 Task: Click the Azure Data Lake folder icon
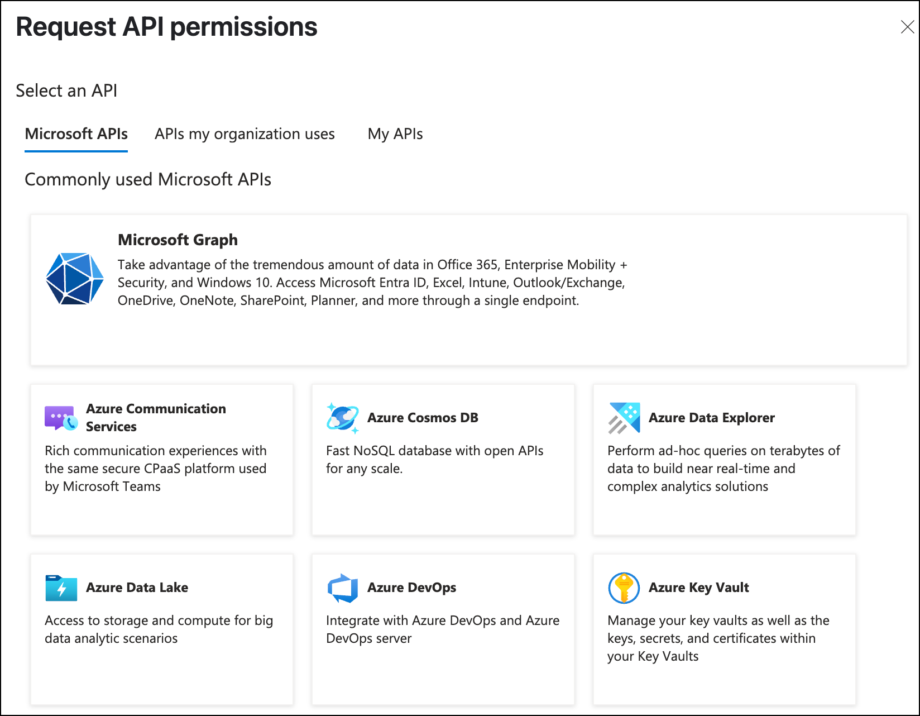61,588
